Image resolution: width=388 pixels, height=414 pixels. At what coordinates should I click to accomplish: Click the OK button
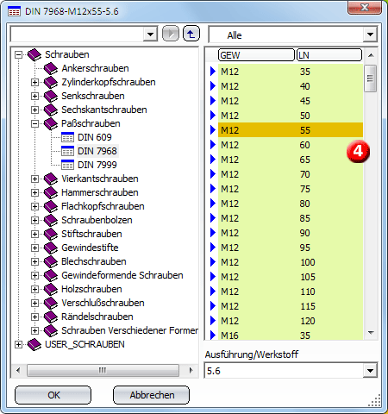[x=53, y=395]
